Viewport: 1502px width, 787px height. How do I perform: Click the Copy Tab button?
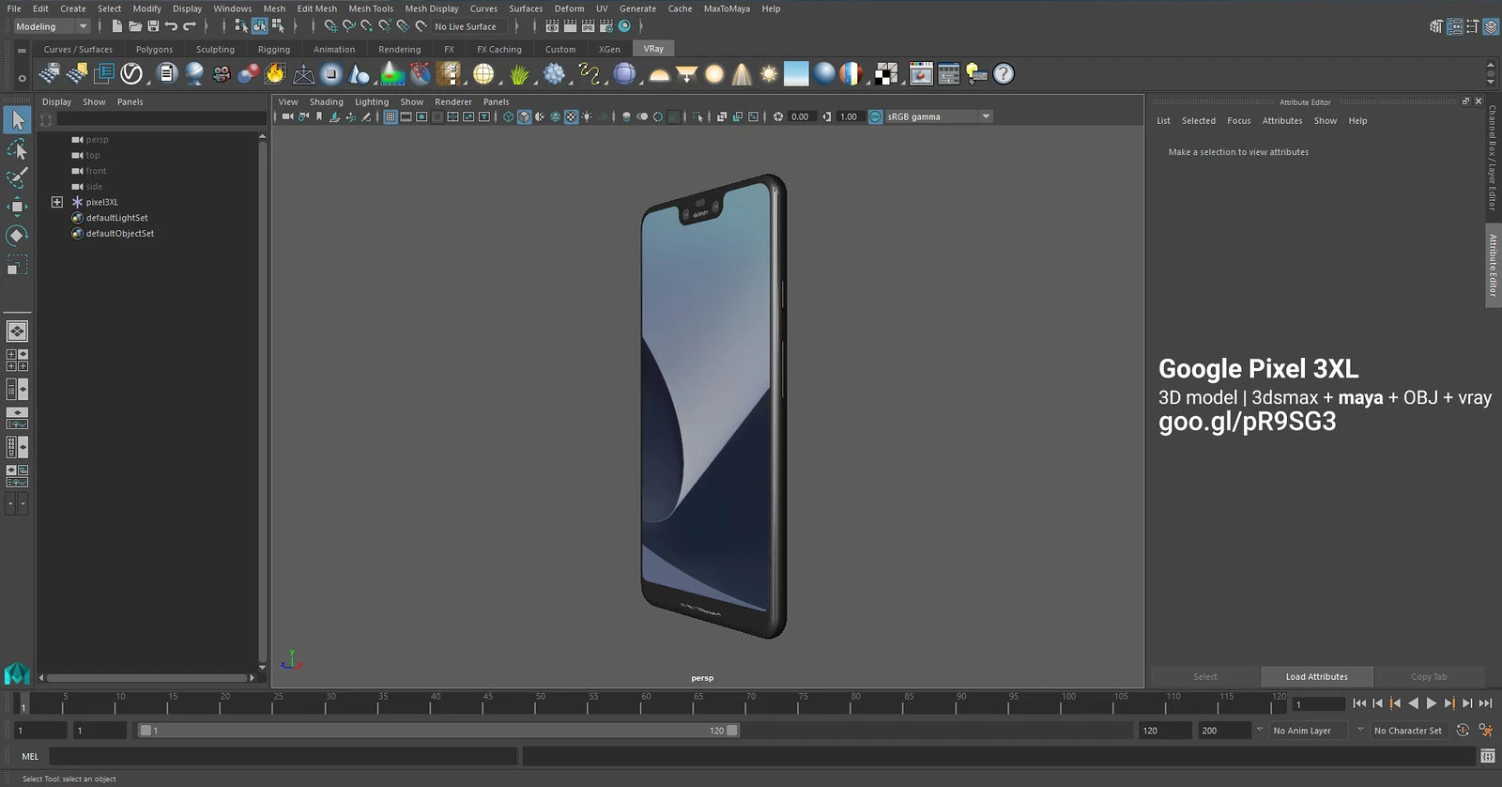(1428, 676)
